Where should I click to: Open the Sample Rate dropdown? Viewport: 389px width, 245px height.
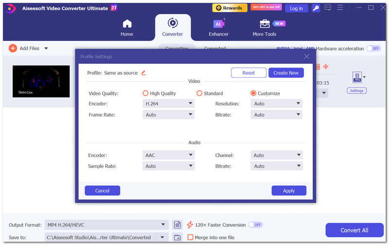tap(168, 166)
